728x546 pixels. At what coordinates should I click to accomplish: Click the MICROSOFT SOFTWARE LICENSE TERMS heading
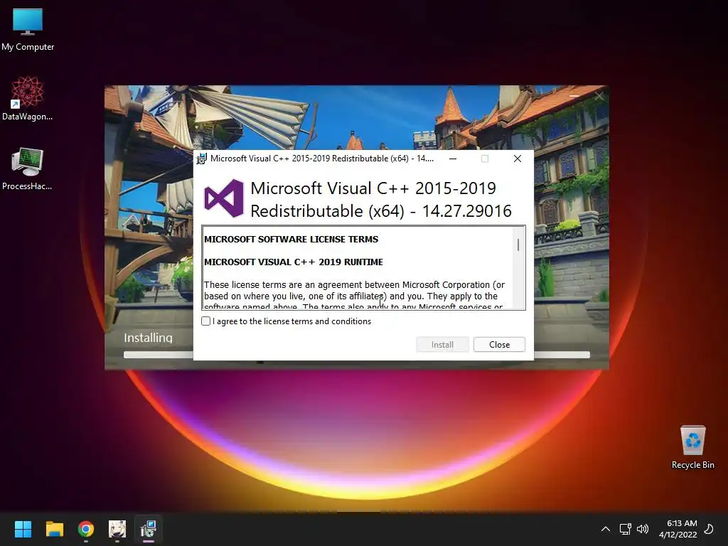tap(291, 239)
